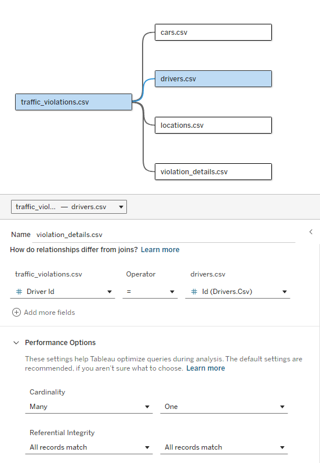
Task: Open the One cardinality dropdown
Action: point(224,407)
